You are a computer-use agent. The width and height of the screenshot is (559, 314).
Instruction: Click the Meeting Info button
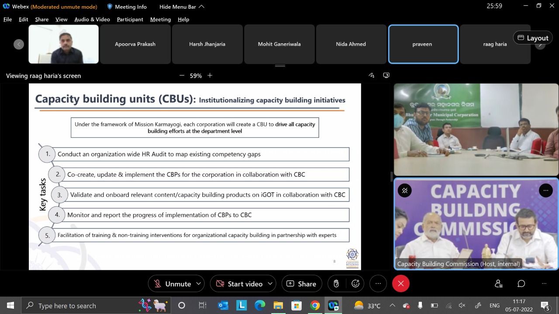[x=127, y=7]
